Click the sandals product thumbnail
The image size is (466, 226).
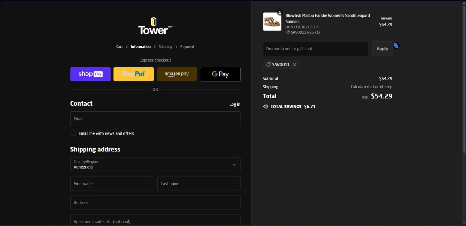272,22
